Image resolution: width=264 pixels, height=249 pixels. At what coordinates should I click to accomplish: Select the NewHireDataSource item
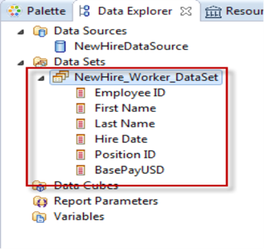[x=131, y=46]
